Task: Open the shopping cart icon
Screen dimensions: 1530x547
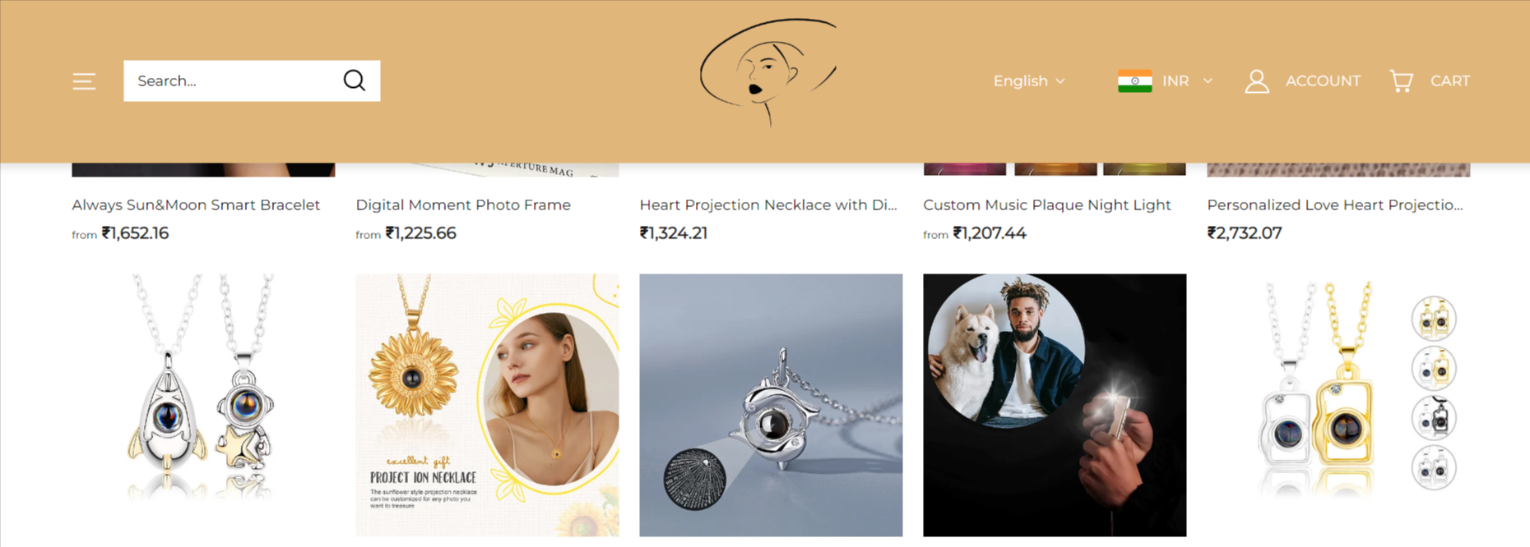Action: tap(1401, 80)
